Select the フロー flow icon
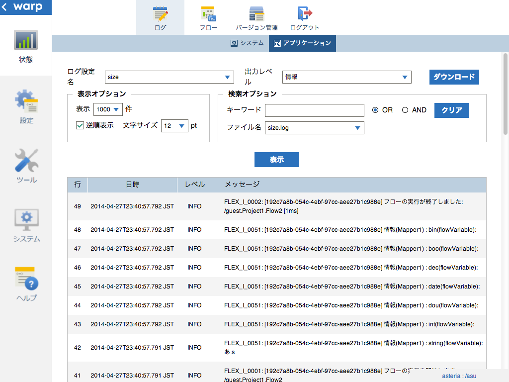509x382 pixels. 208,13
